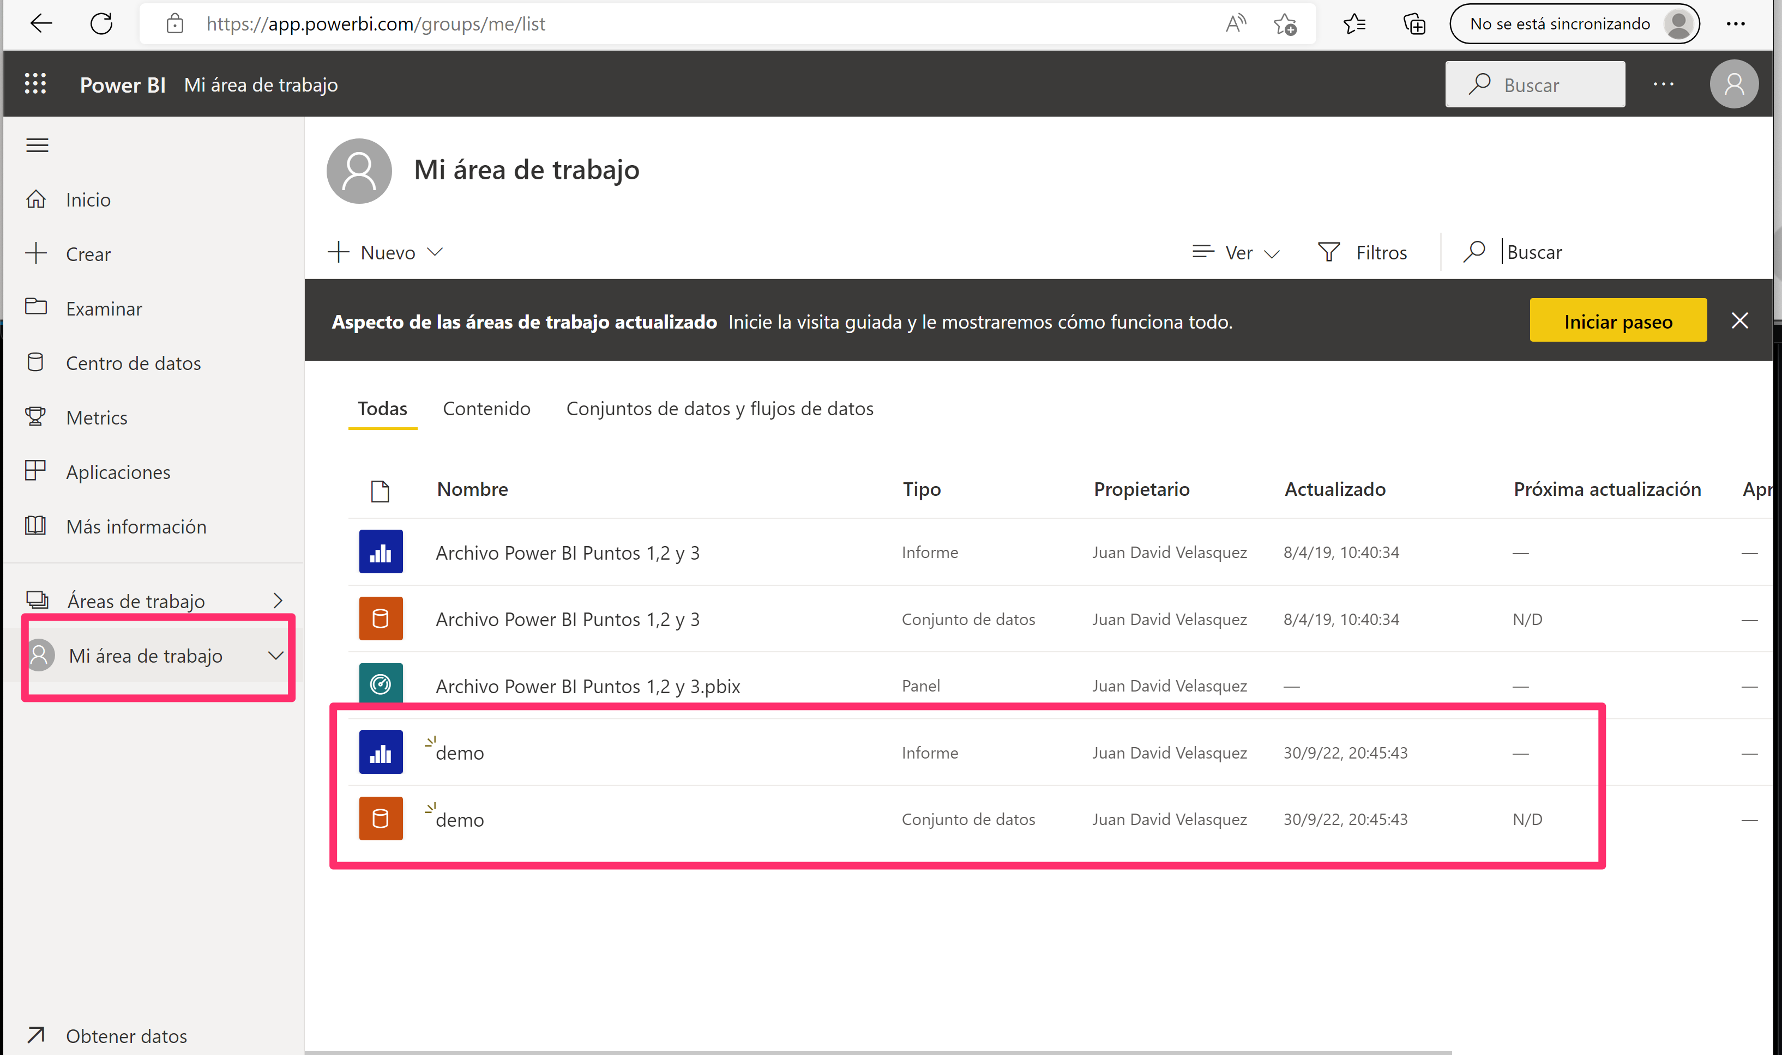The height and width of the screenshot is (1055, 1782).
Task: Sort by the Tipo column header
Action: 922,489
